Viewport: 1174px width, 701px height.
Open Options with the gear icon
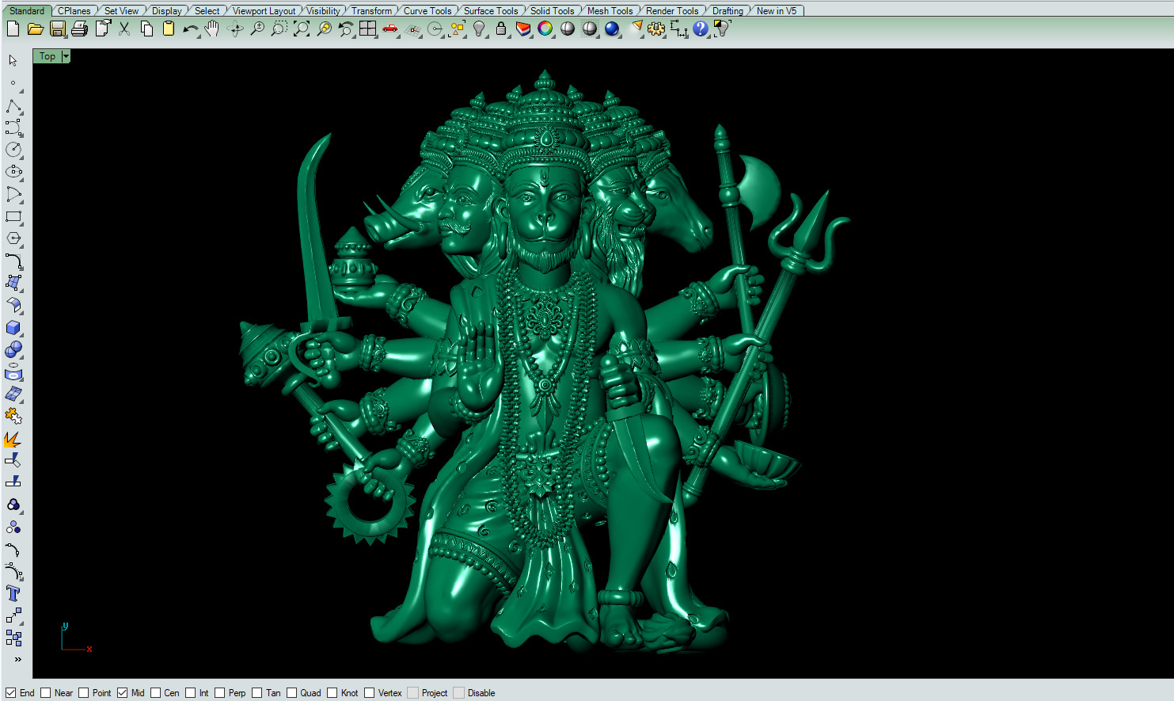[656, 29]
